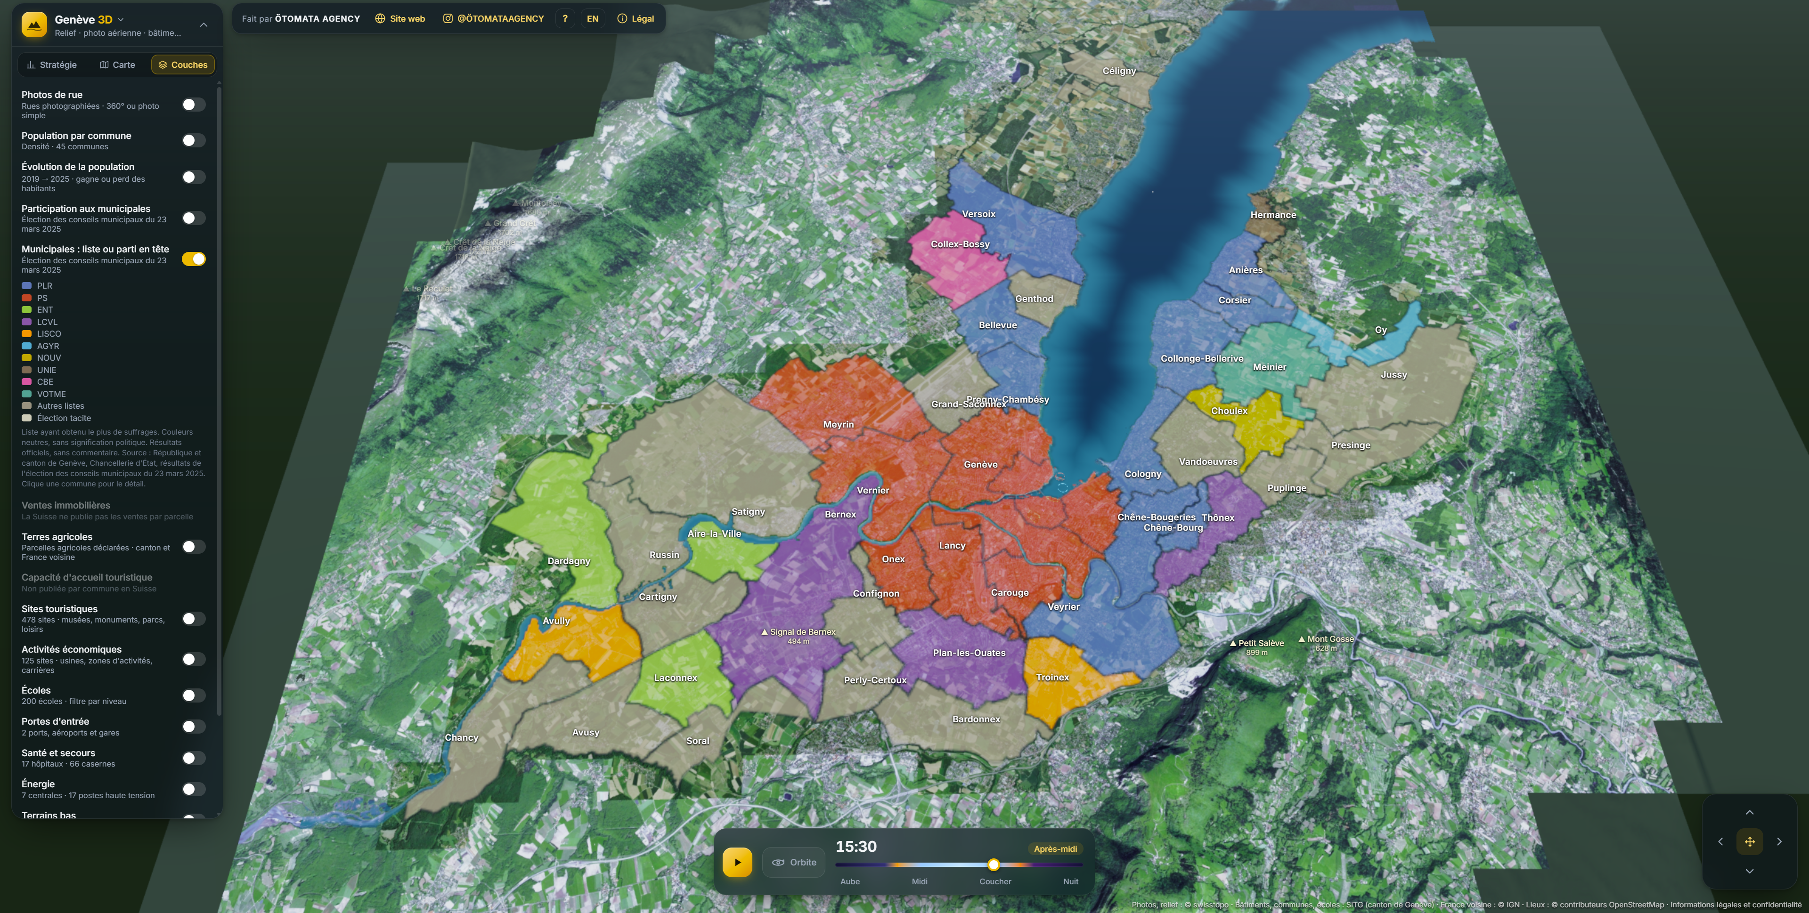This screenshot has height=913, width=1809.
Task: Enable the Portes d'entrée toggle
Action: (194, 727)
